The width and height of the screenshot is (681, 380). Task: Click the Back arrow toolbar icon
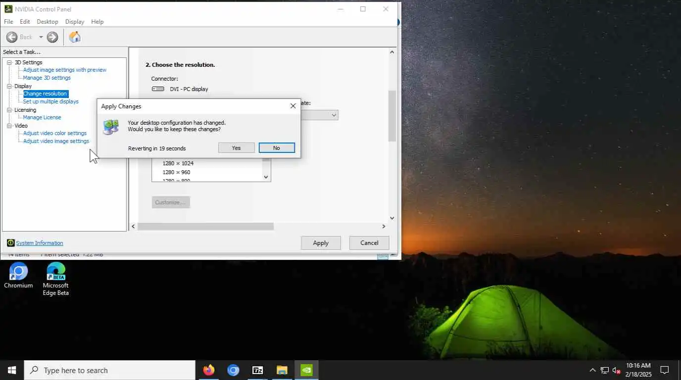coord(12,37)
